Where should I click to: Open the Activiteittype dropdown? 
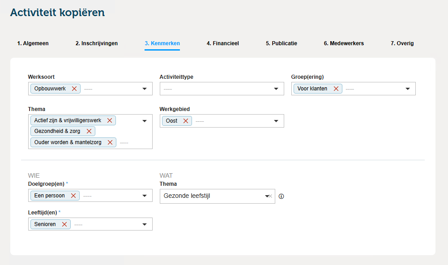click(x=276, y=89)
